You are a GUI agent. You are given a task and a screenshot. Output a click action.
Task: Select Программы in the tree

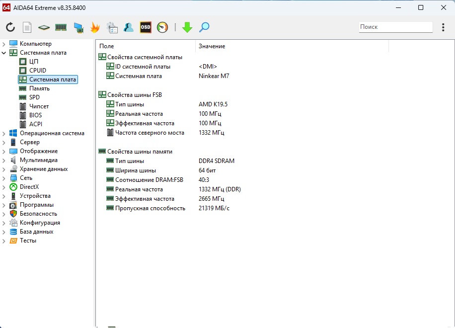[x=37, y=205]
